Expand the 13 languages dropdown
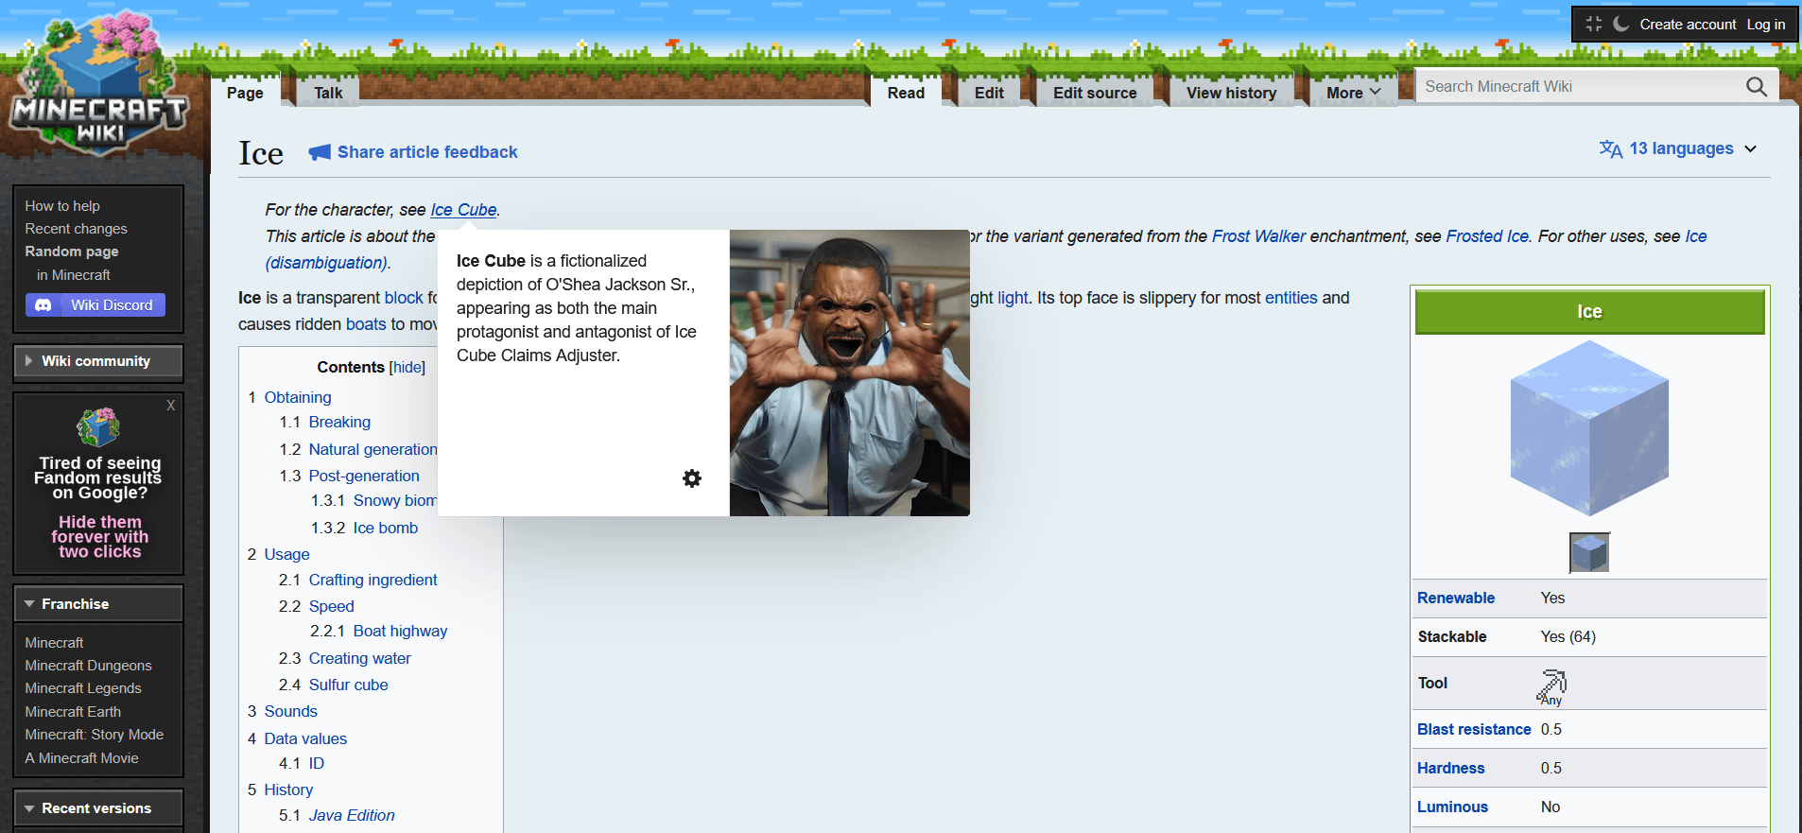 pos(1750,149)
